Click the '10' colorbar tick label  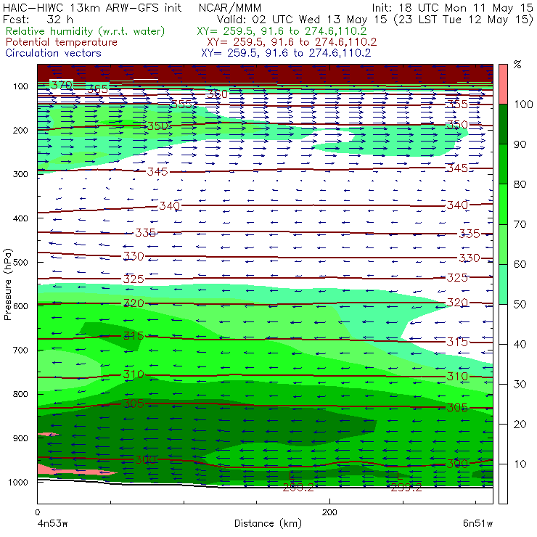520,464
